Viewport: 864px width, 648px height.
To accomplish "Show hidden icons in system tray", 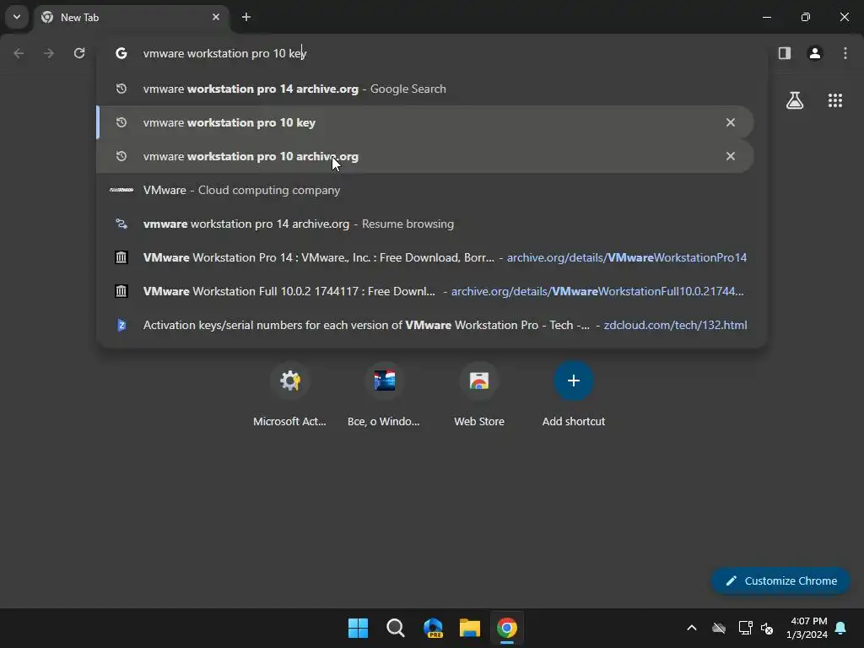I will [692, 628].
